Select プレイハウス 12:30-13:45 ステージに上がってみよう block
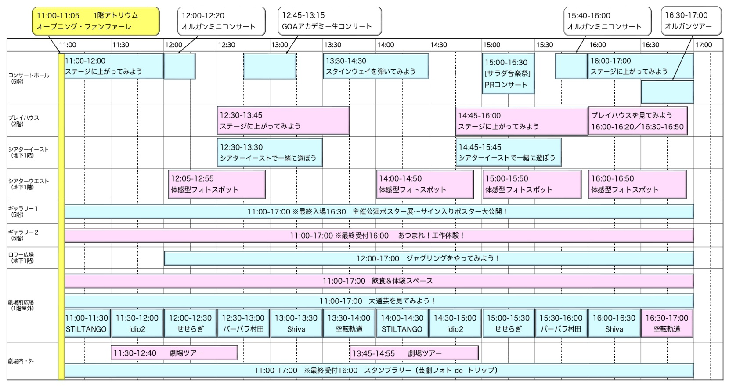This screenshot has width=729, height=389. point(283,121)
